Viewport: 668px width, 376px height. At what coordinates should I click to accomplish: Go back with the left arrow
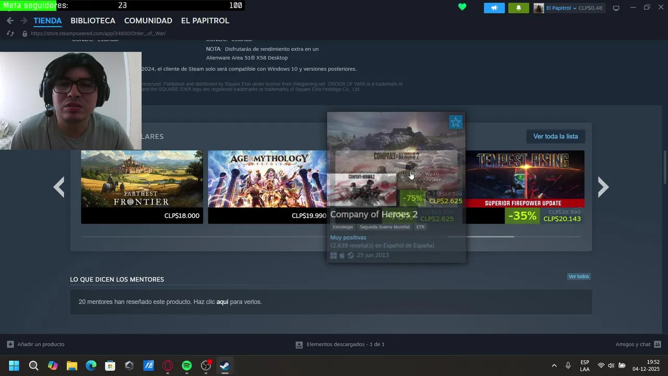10,20
